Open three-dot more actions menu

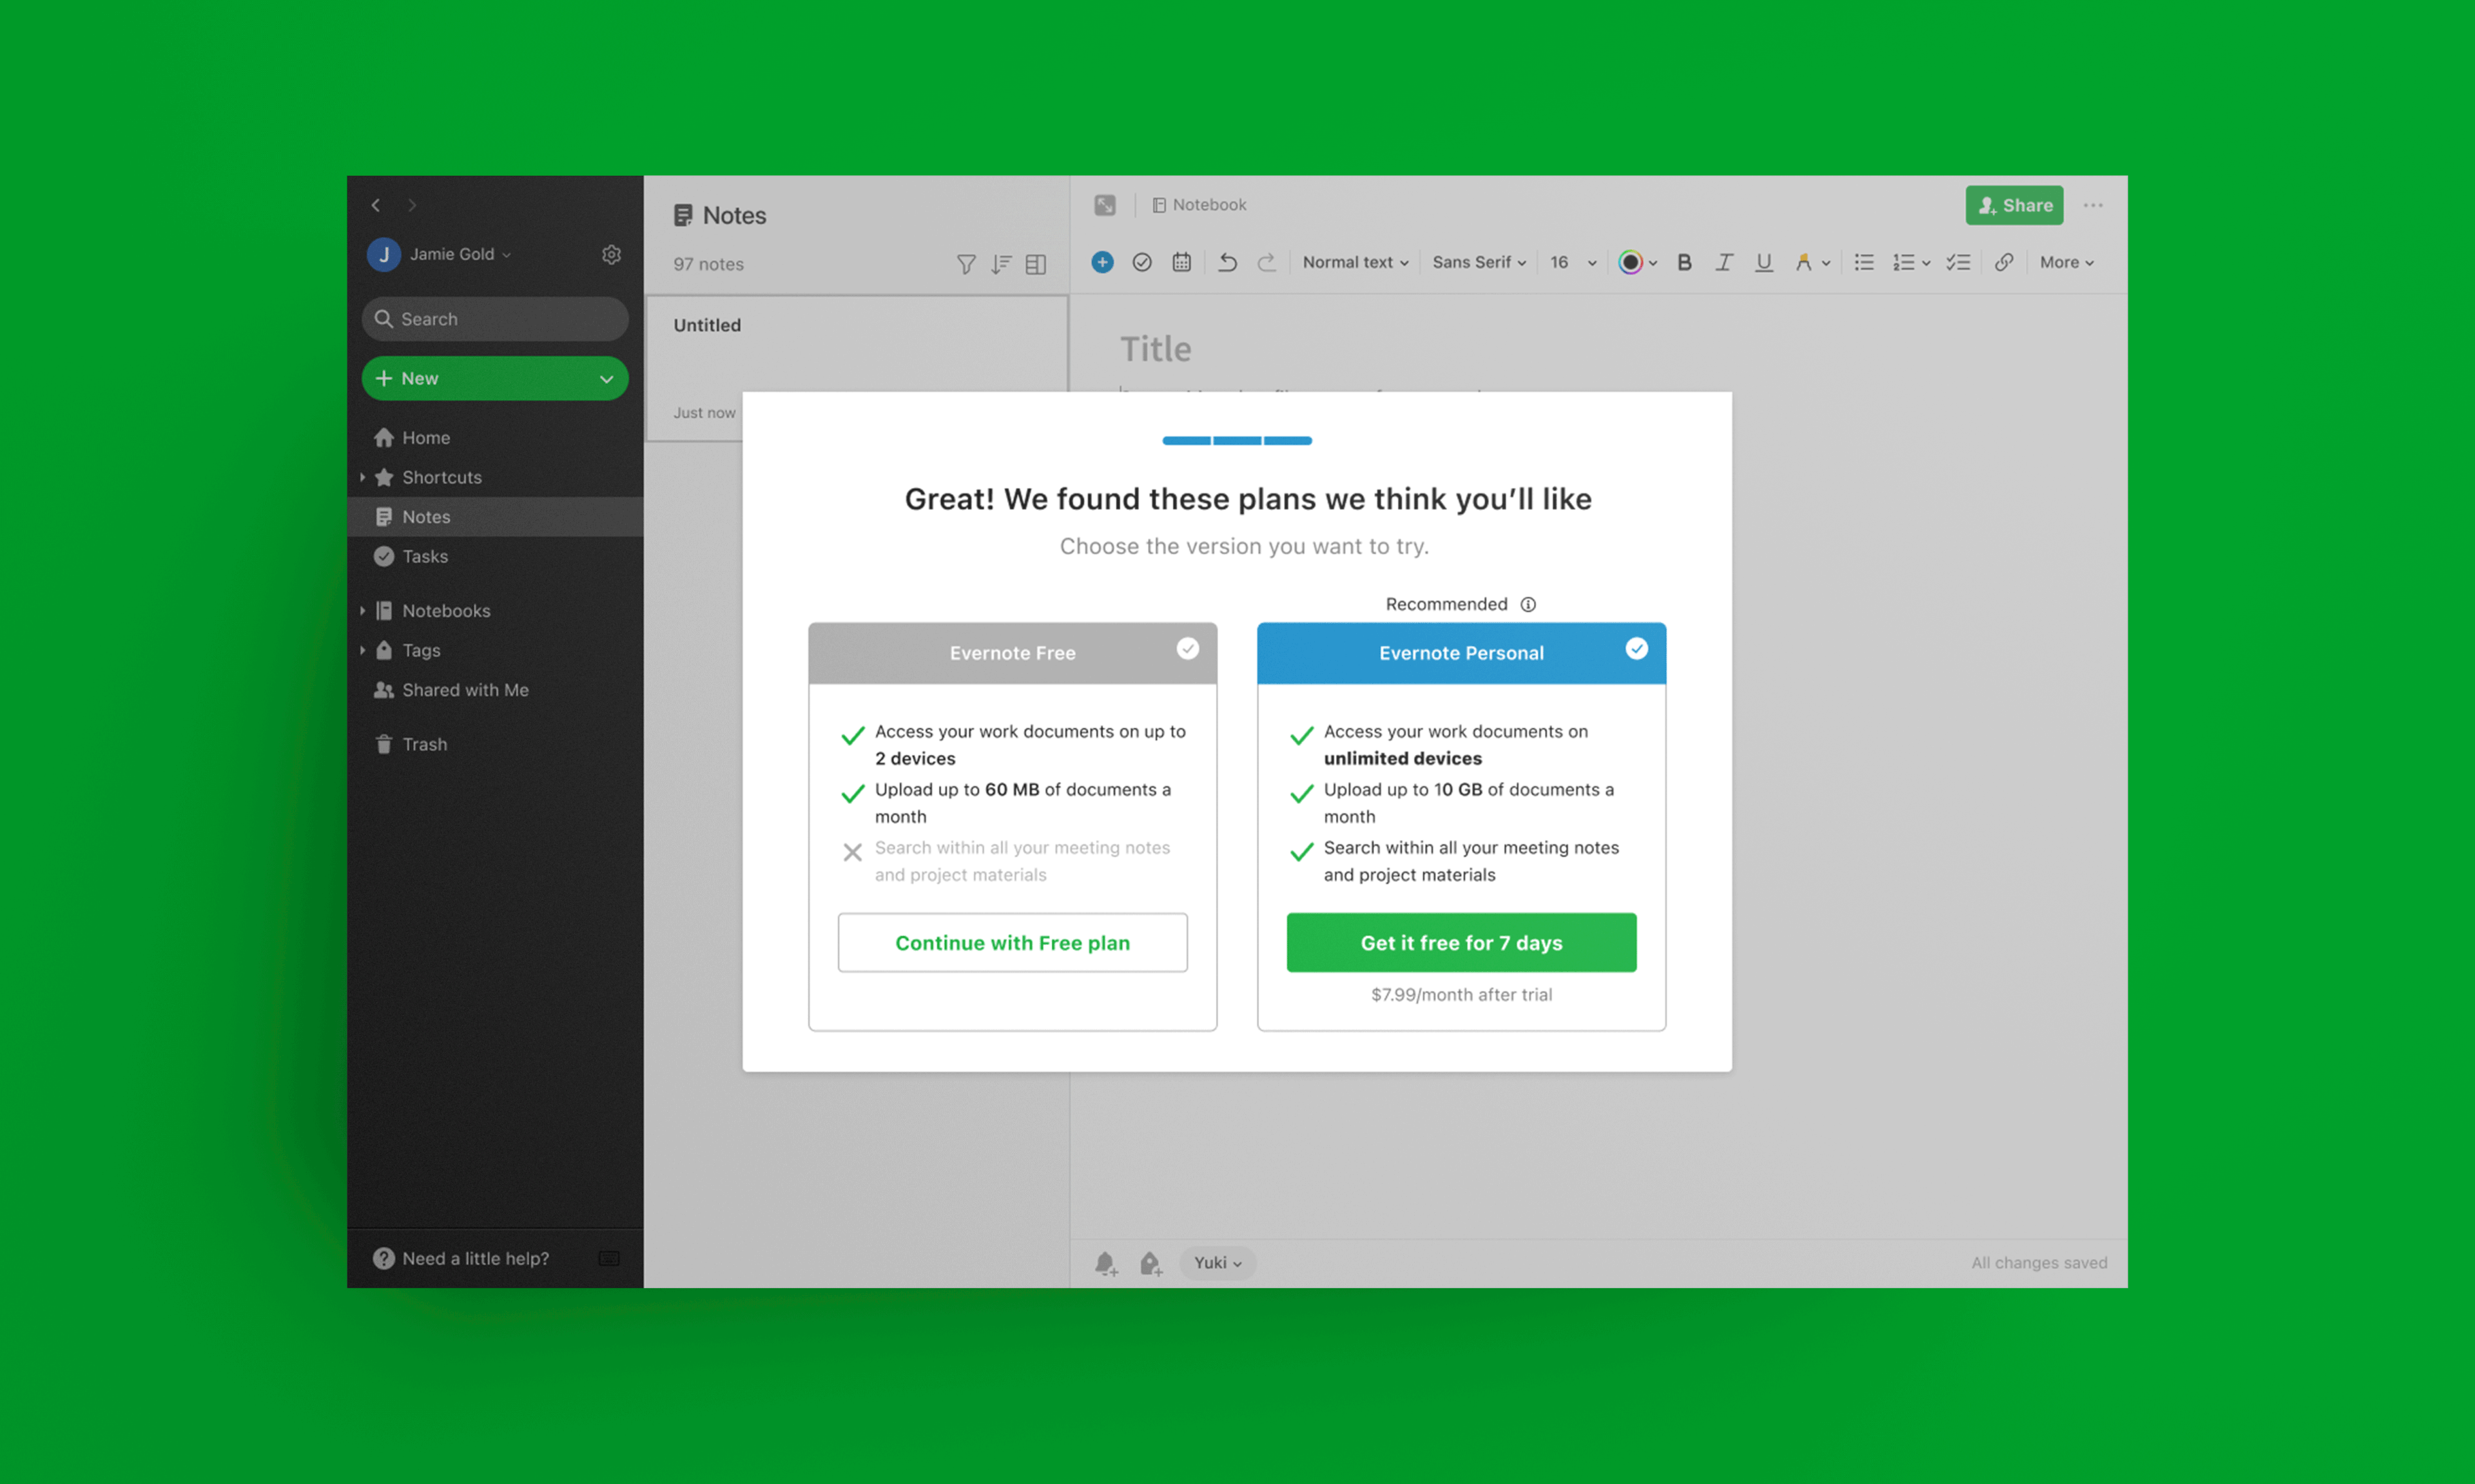pos(2093,205)
